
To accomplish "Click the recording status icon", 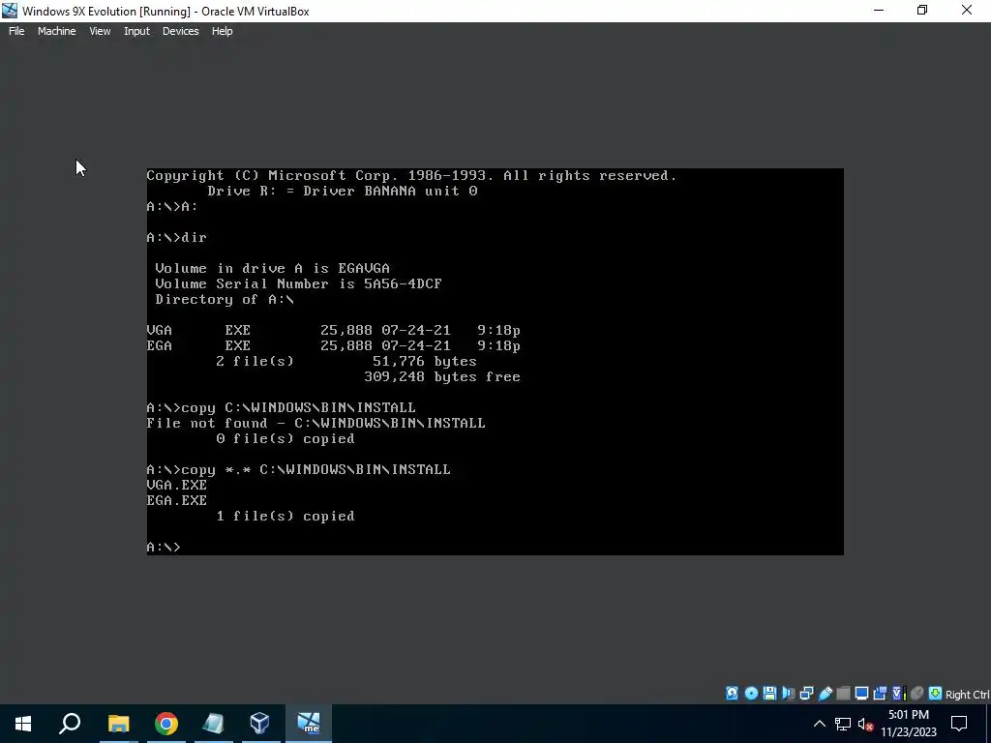I will pyautogui.click(x=880, y=693).
